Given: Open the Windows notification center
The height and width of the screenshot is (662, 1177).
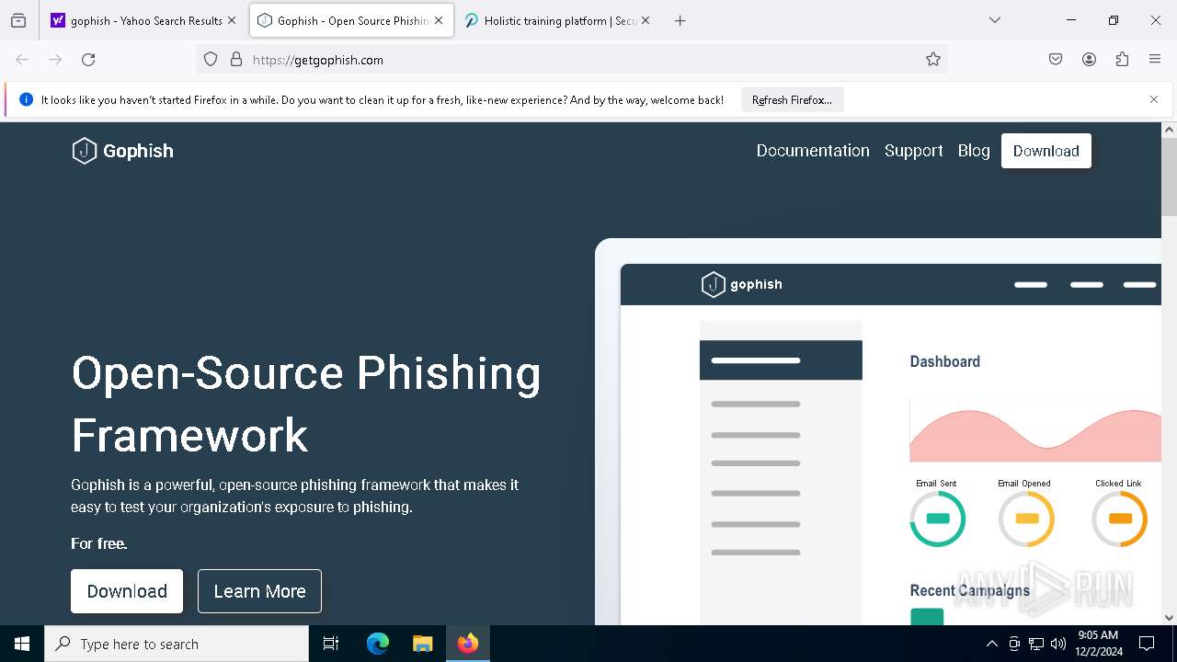Looking at the screenshot, I should 1148,644.
